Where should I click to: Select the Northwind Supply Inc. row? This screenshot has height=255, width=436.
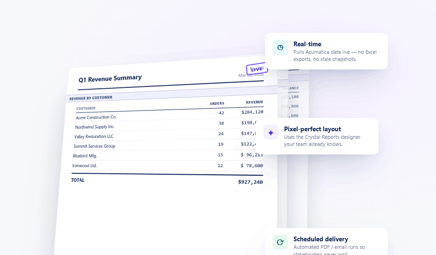[x=95, y=127]
